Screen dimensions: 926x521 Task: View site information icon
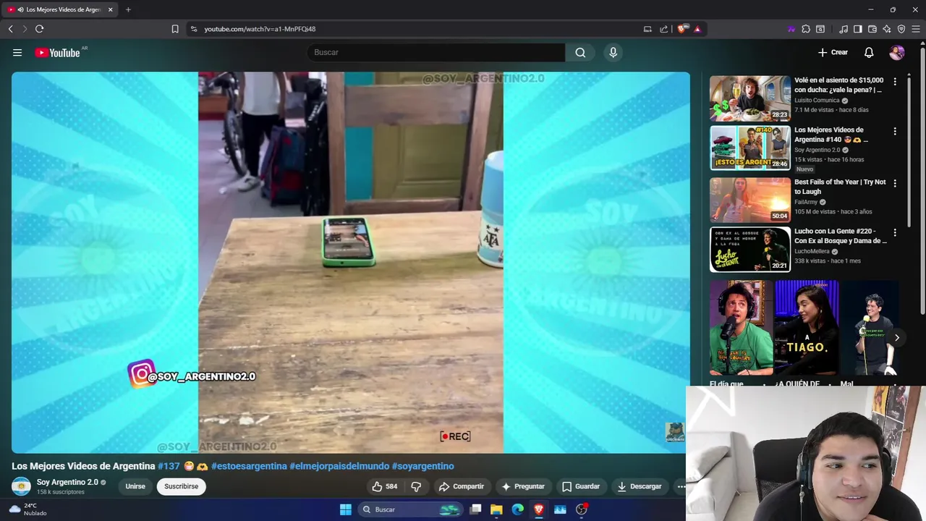(193, 29)
